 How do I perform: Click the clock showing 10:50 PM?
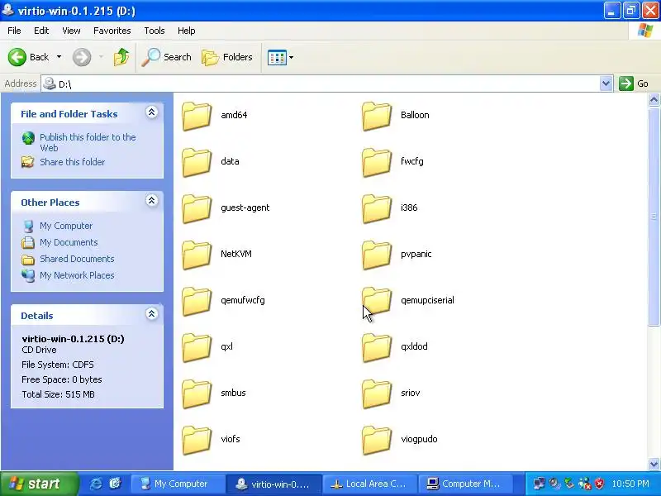pos(630,484)
